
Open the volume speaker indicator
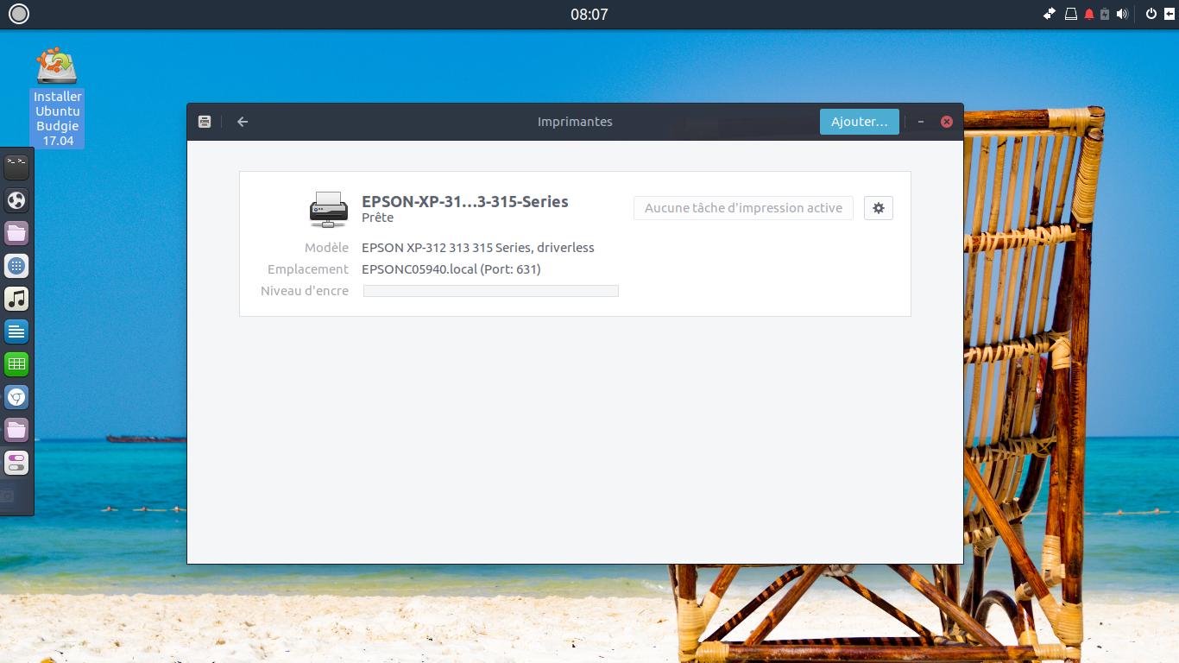tap(1122, 14)
